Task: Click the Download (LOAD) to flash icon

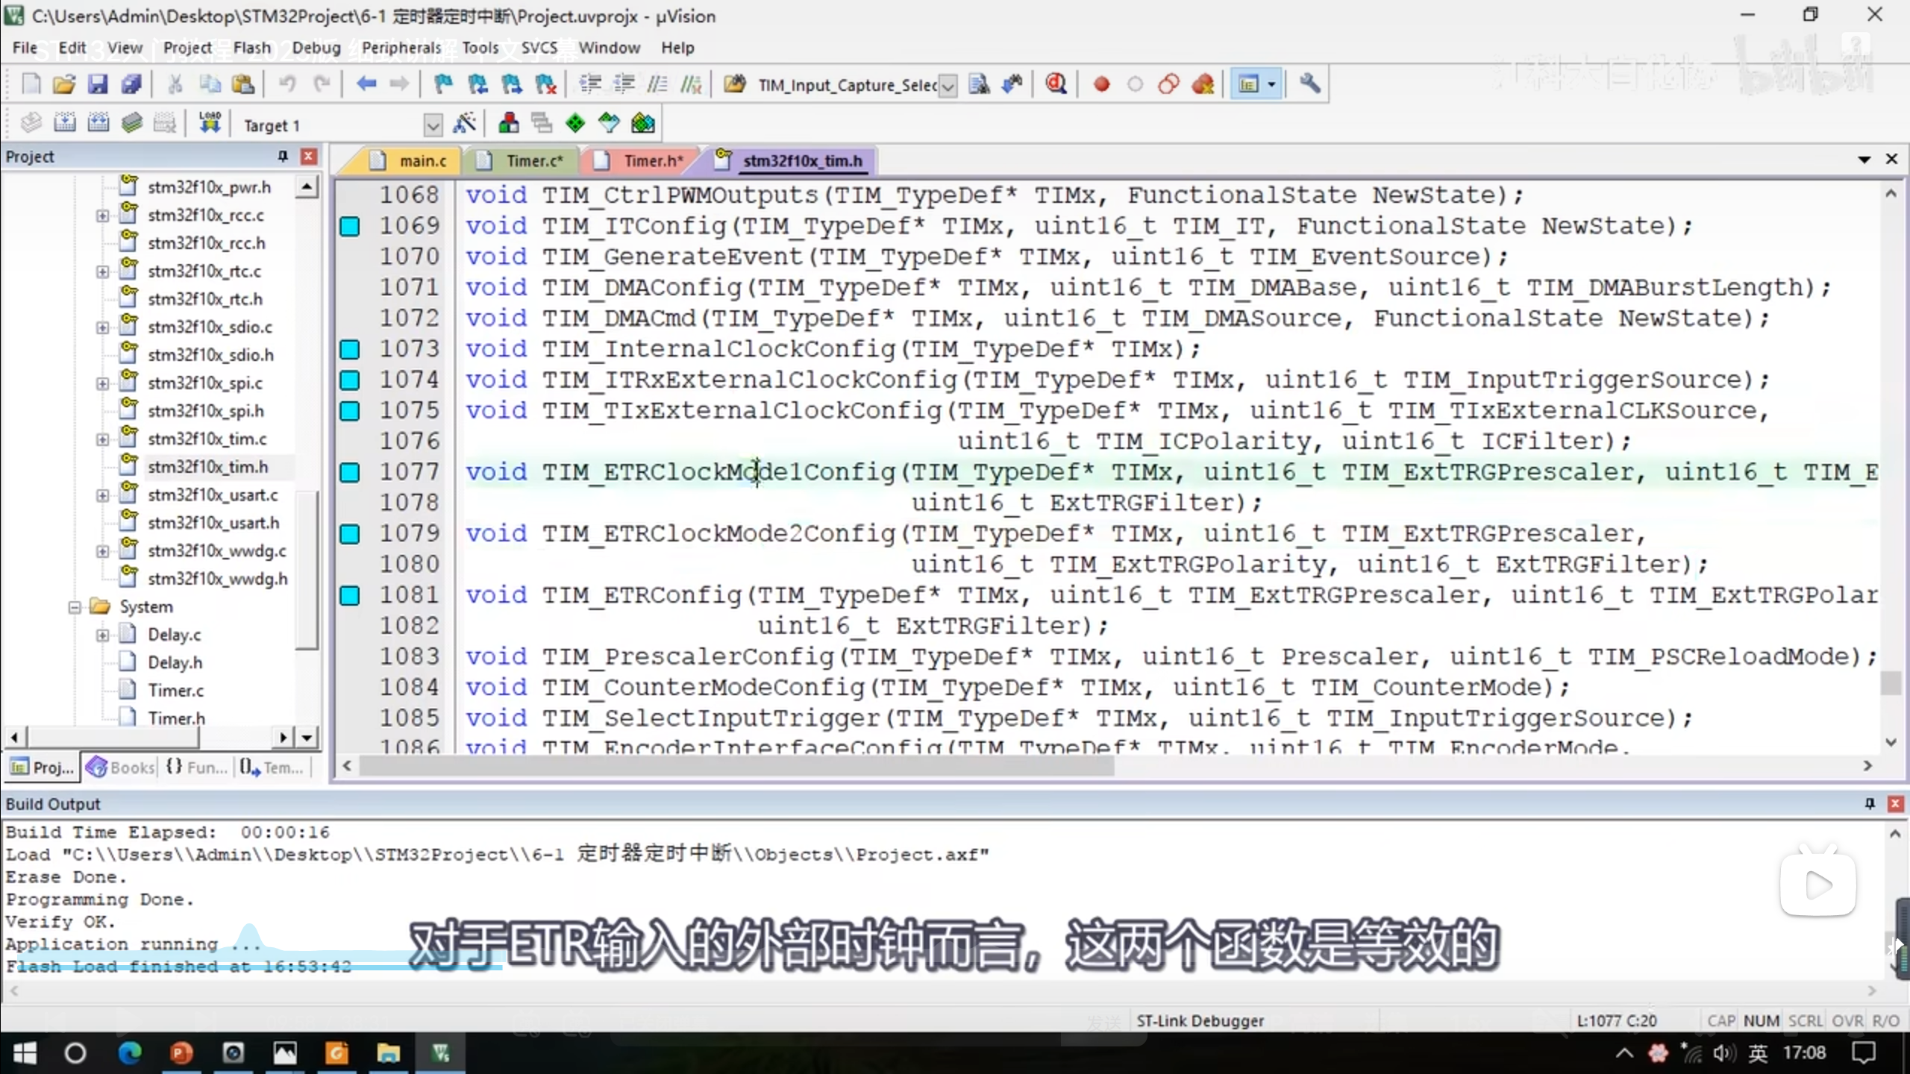Action: (x=210, y=123)
